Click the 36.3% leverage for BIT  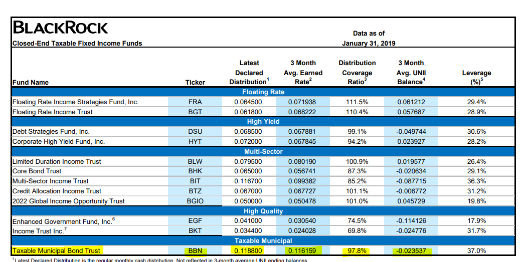(476, 181)
